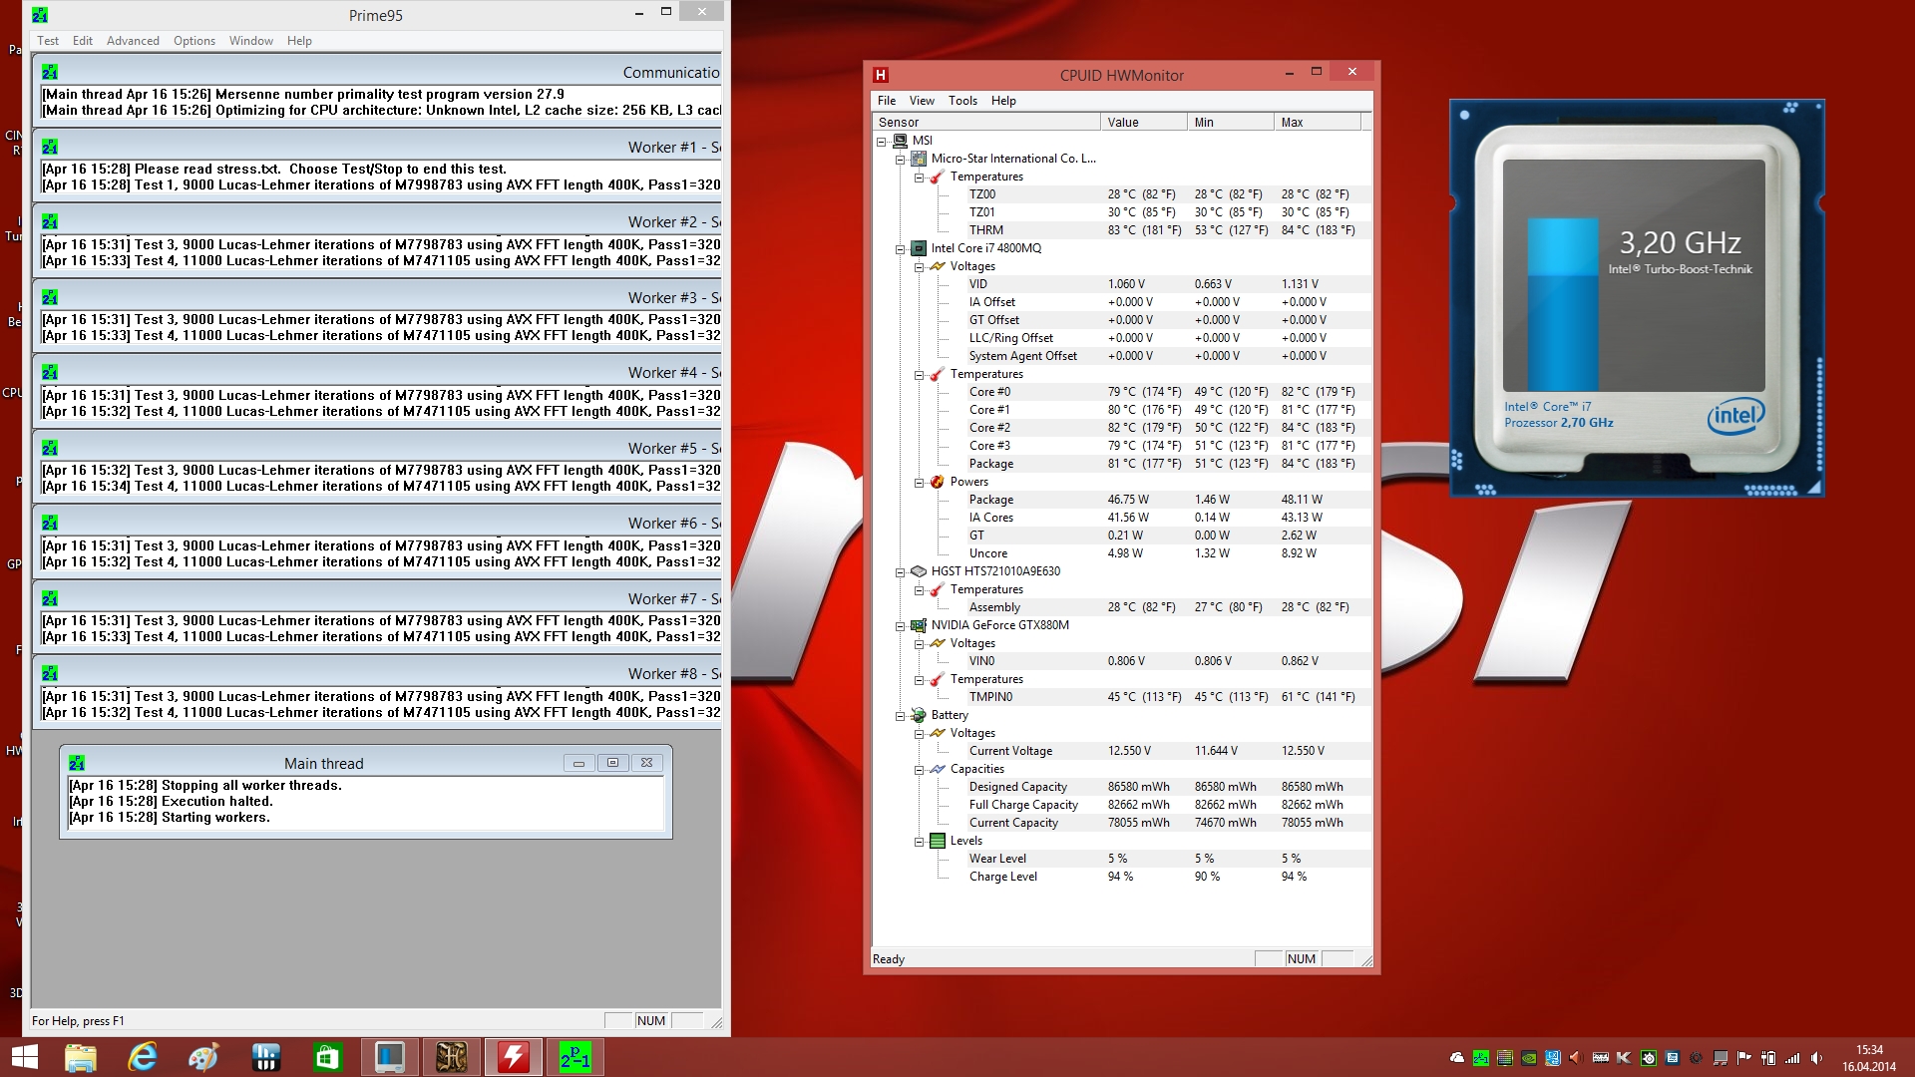1915x1077 pixels.
Task: Click the Max column header
Action: [x=1317, y=122]
